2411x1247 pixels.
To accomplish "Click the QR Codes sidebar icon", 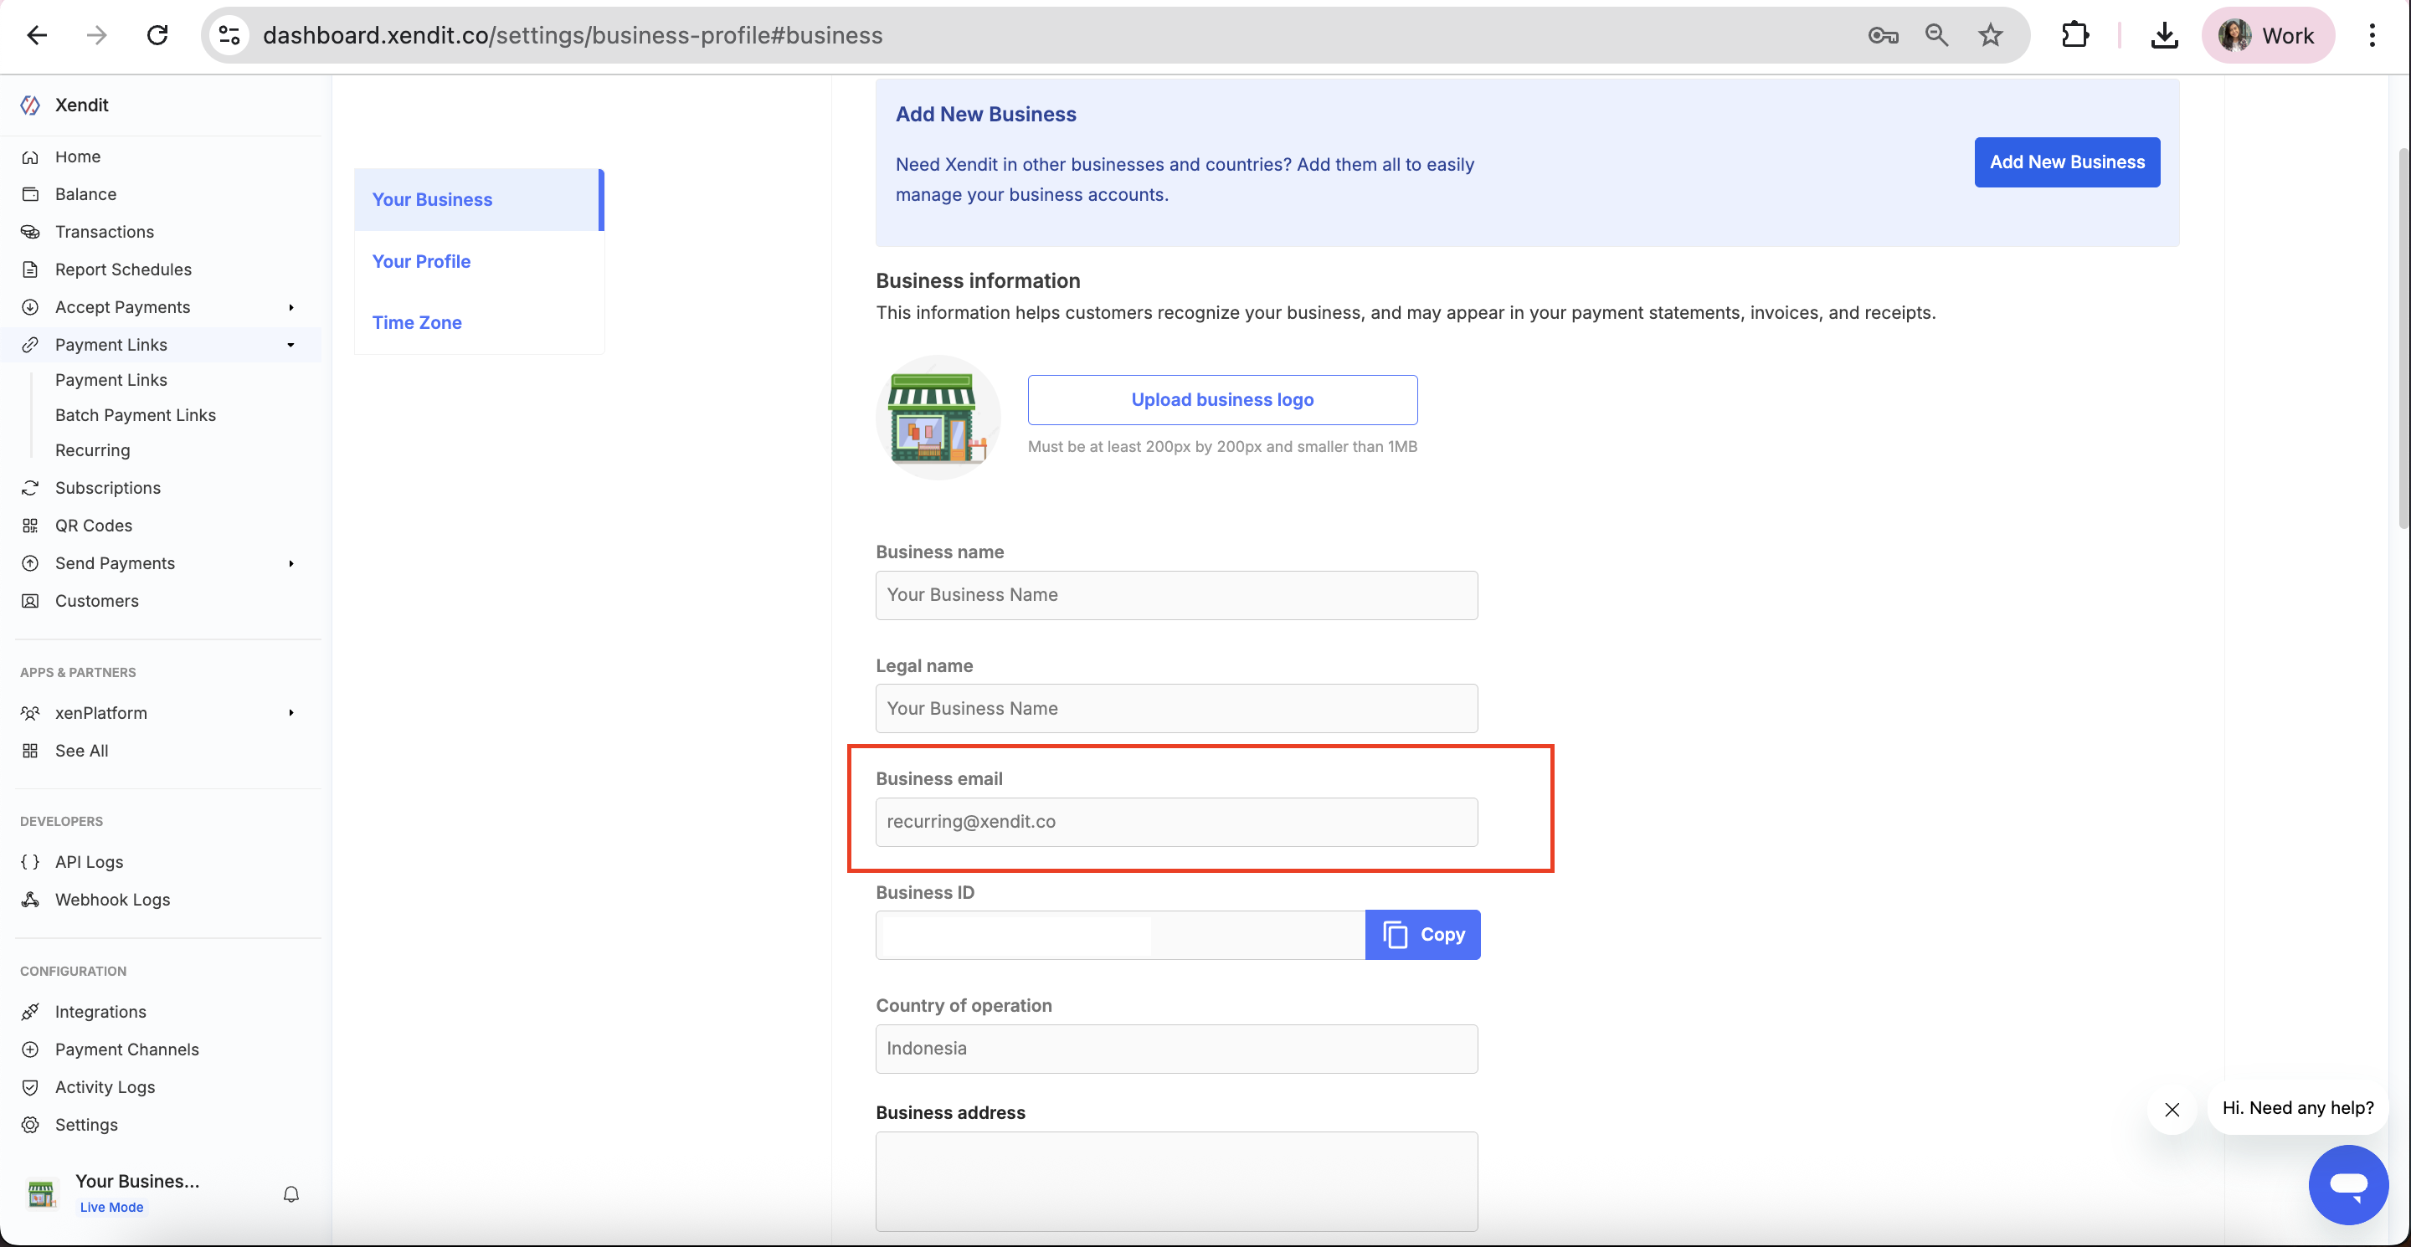I will (30, 526).
